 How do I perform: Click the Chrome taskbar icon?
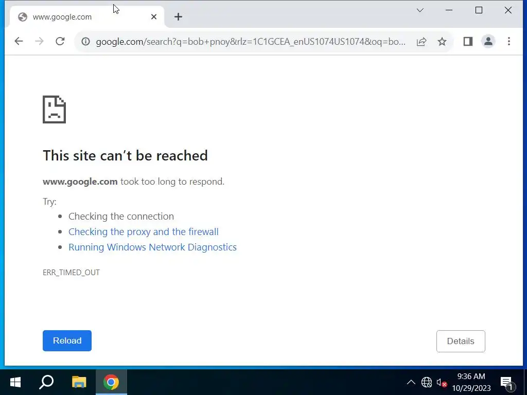coord(111,382)
